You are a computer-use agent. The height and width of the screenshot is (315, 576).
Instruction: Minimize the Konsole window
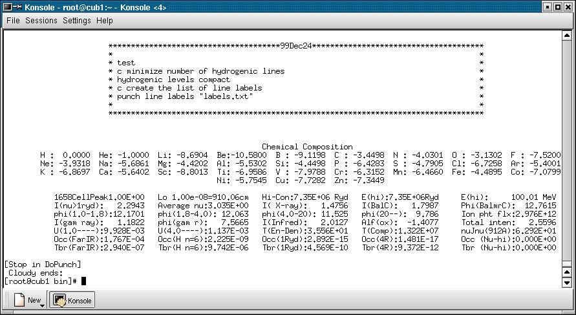tap(547, 7)
